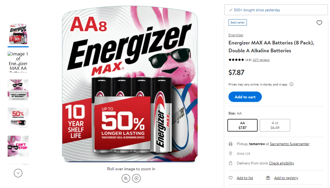The image size is (330, 188).
Task: Play the product video via circular play icon
Action: [x=136, y=178]
